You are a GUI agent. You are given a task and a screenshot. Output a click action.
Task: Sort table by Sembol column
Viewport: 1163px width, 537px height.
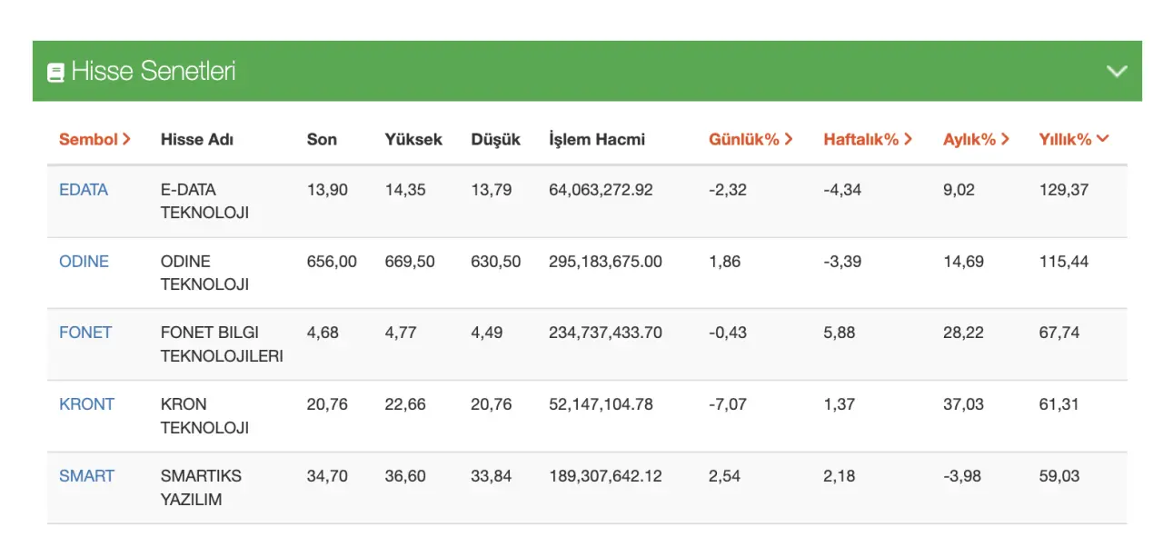tap(94, 139)
